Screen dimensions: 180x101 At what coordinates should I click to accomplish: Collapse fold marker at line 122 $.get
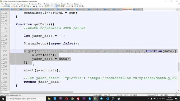coord(10,51)
